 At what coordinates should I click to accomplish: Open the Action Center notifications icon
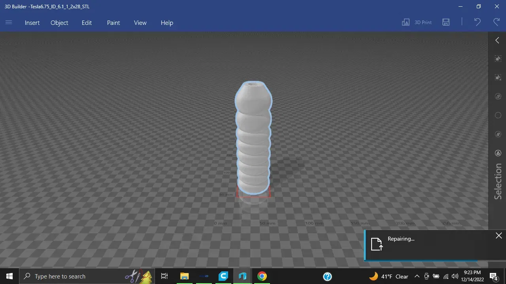494,276
